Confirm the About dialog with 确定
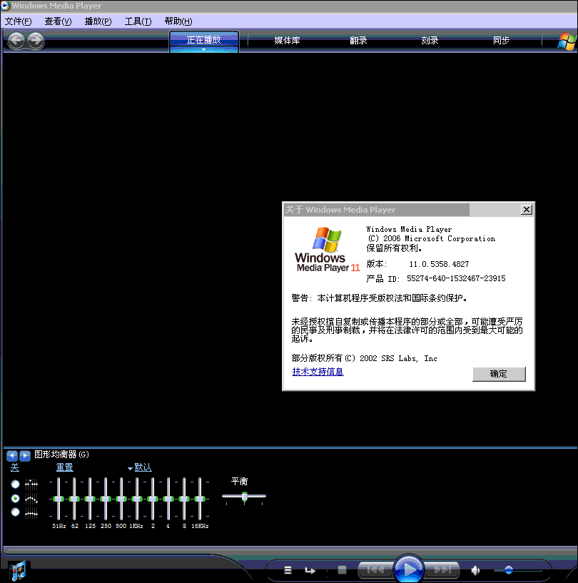 pyautogui.click(x=499, y=374)
